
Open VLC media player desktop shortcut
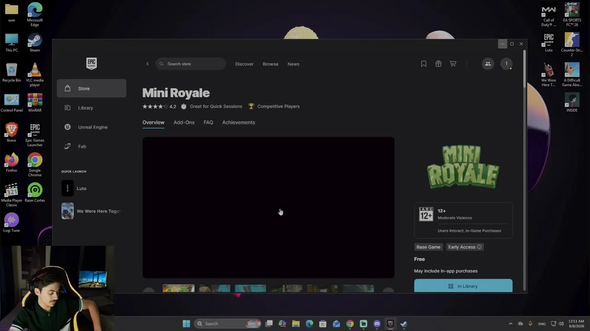35,75
